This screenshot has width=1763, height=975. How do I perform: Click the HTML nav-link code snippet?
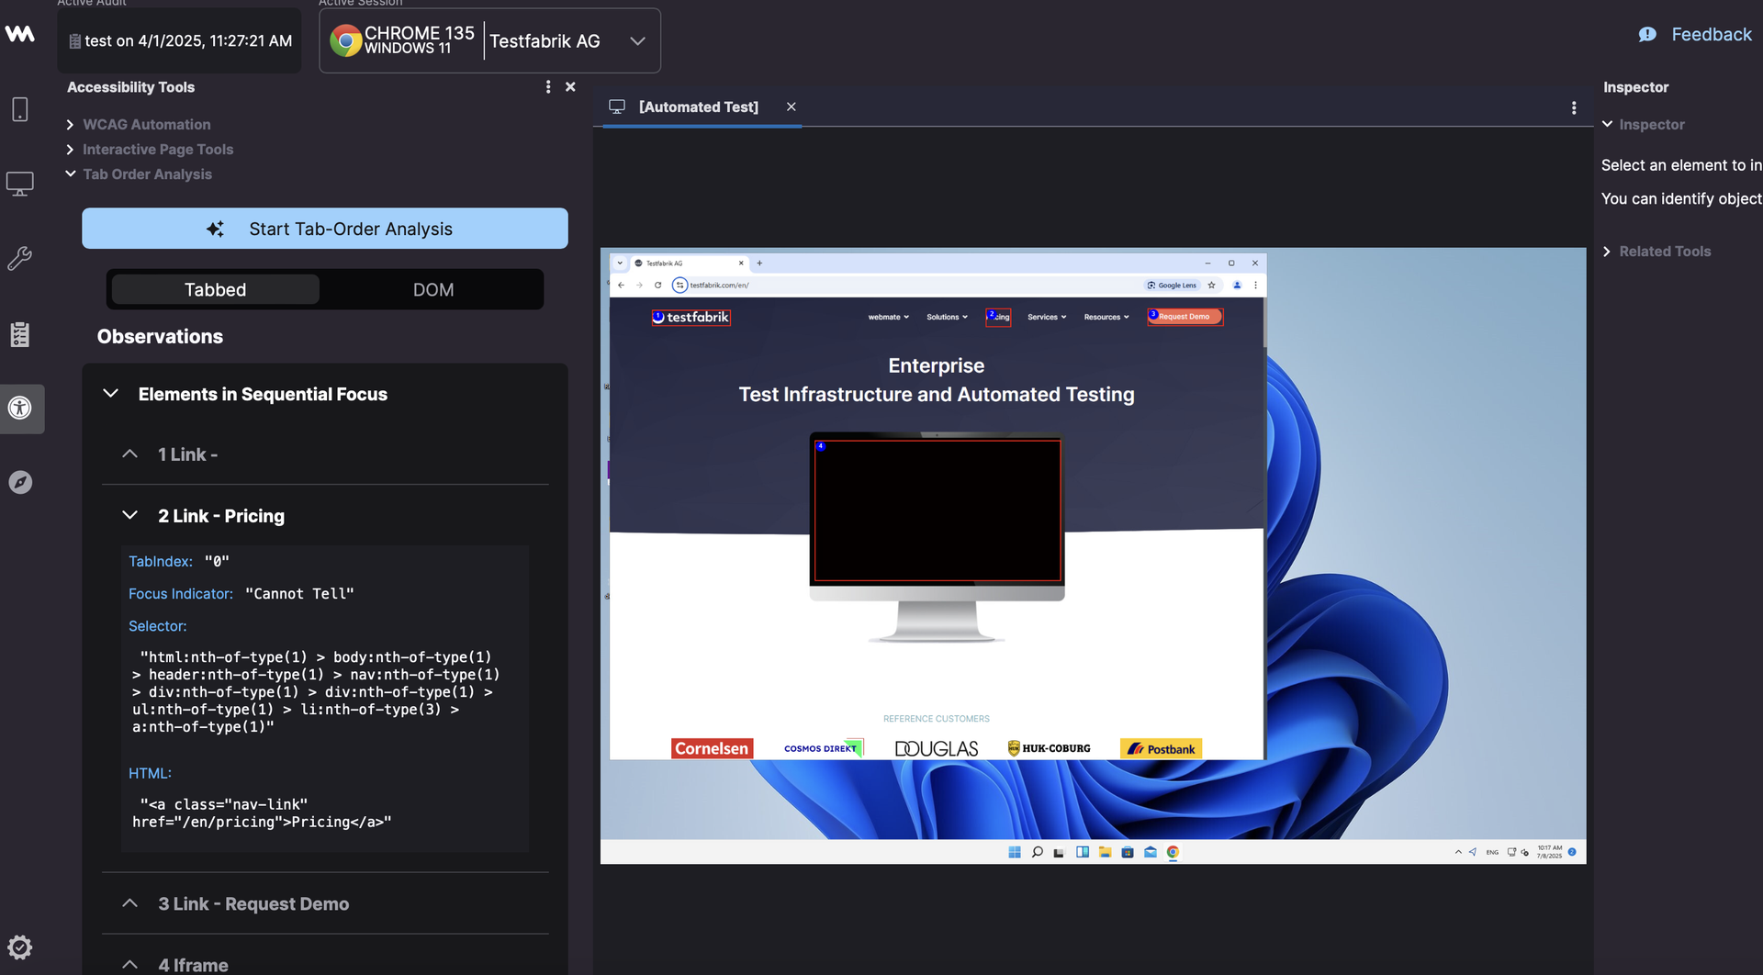coord(262,813)
